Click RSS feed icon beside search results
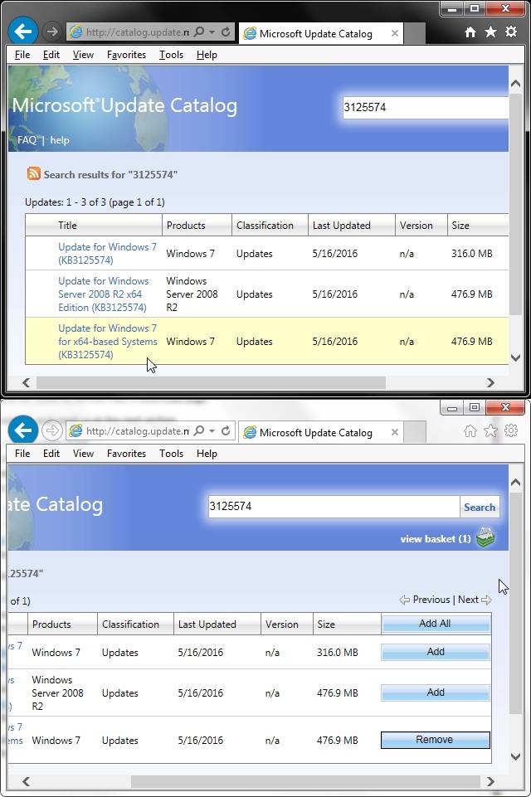Image resolution: width=531 pixels, height=797 pixels. point(33,173)
